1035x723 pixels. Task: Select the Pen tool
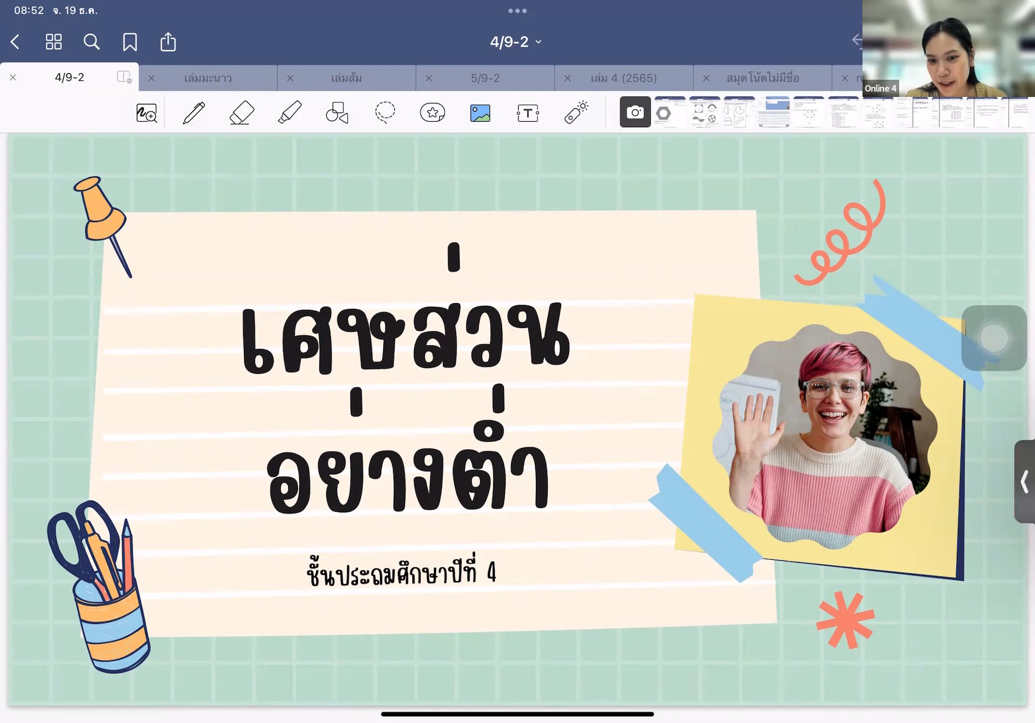194,113
